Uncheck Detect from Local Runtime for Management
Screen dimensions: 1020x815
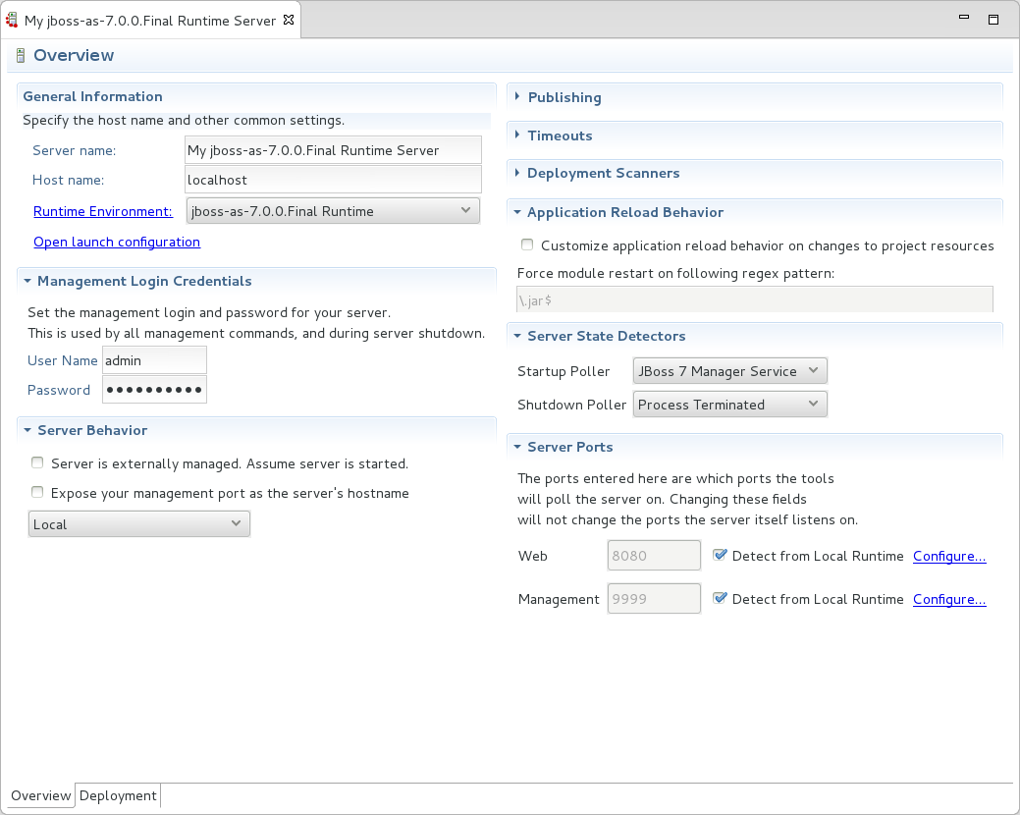[720, 597]
